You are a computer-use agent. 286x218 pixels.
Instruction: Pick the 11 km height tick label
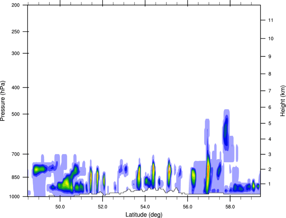pos(271,20)
